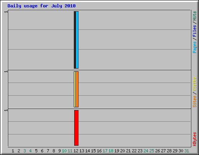Click day label 8 on the axis
Image resolution: width=199 pixels, height=155 pixels.
54,151
